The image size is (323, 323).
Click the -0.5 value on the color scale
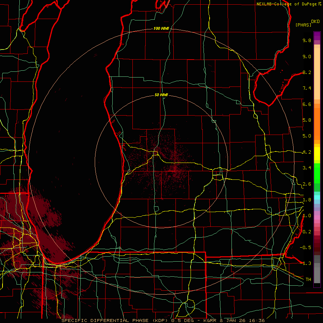point(305,248)
